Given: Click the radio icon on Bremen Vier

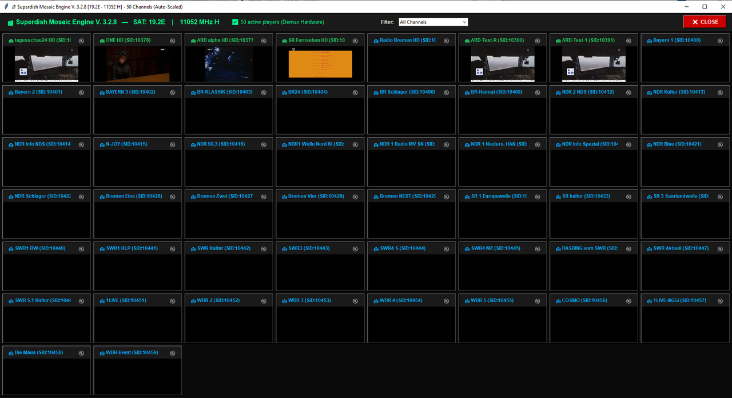Looking at the screenshot, I should pos(284,196).
